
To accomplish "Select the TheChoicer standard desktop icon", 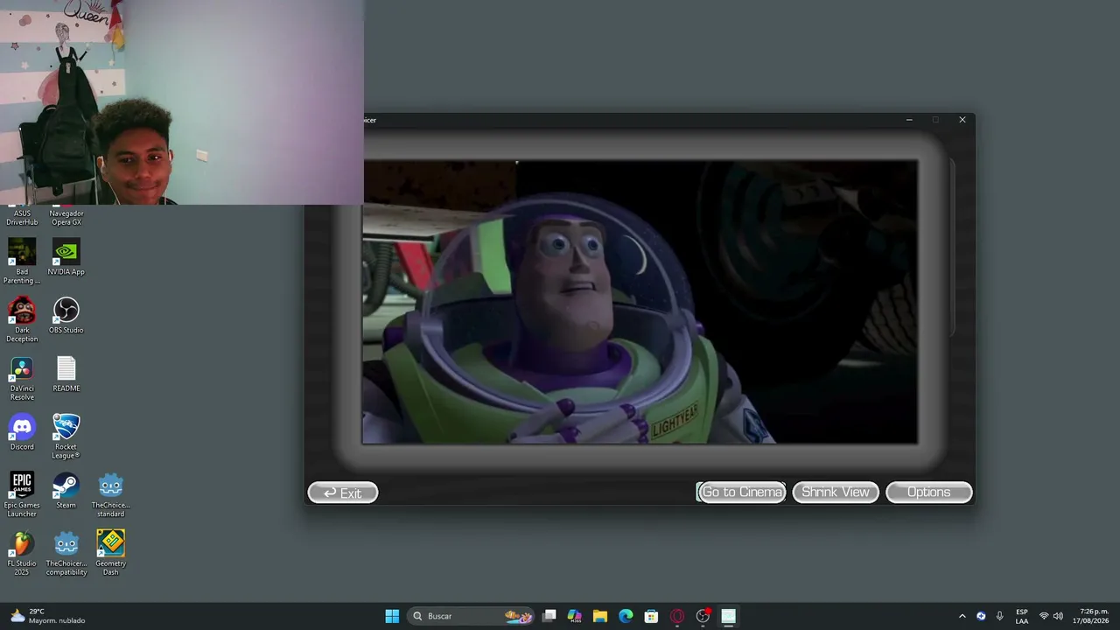I will click(111, 494).
